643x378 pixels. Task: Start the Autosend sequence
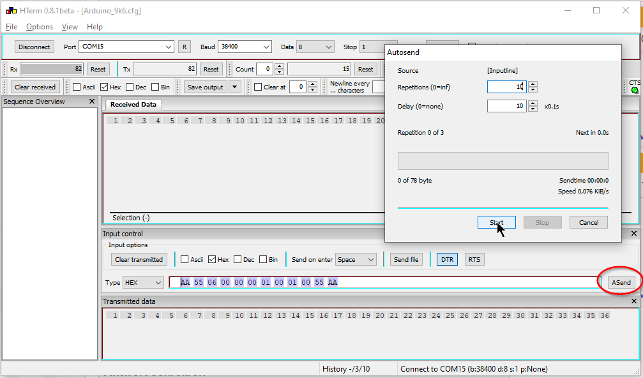(x=497, y=222)
